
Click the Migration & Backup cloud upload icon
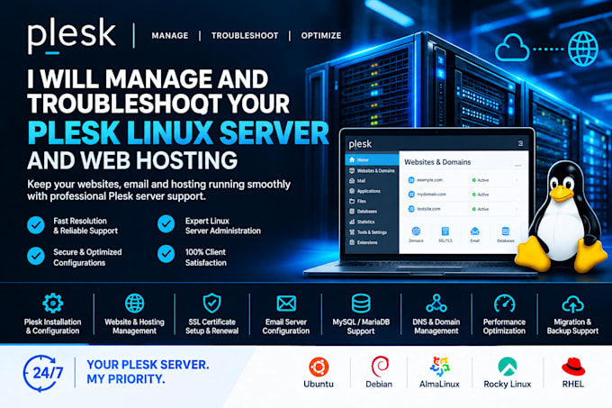(x=572, y=304)
